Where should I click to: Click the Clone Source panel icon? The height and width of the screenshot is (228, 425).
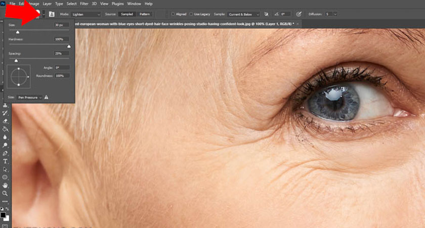[x=52, y=14]
